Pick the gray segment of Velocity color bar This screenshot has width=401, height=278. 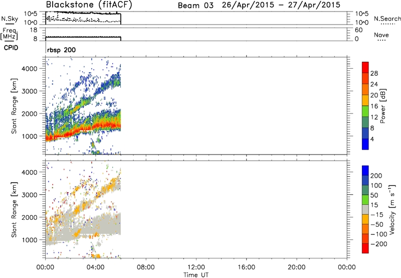point(365,210)
